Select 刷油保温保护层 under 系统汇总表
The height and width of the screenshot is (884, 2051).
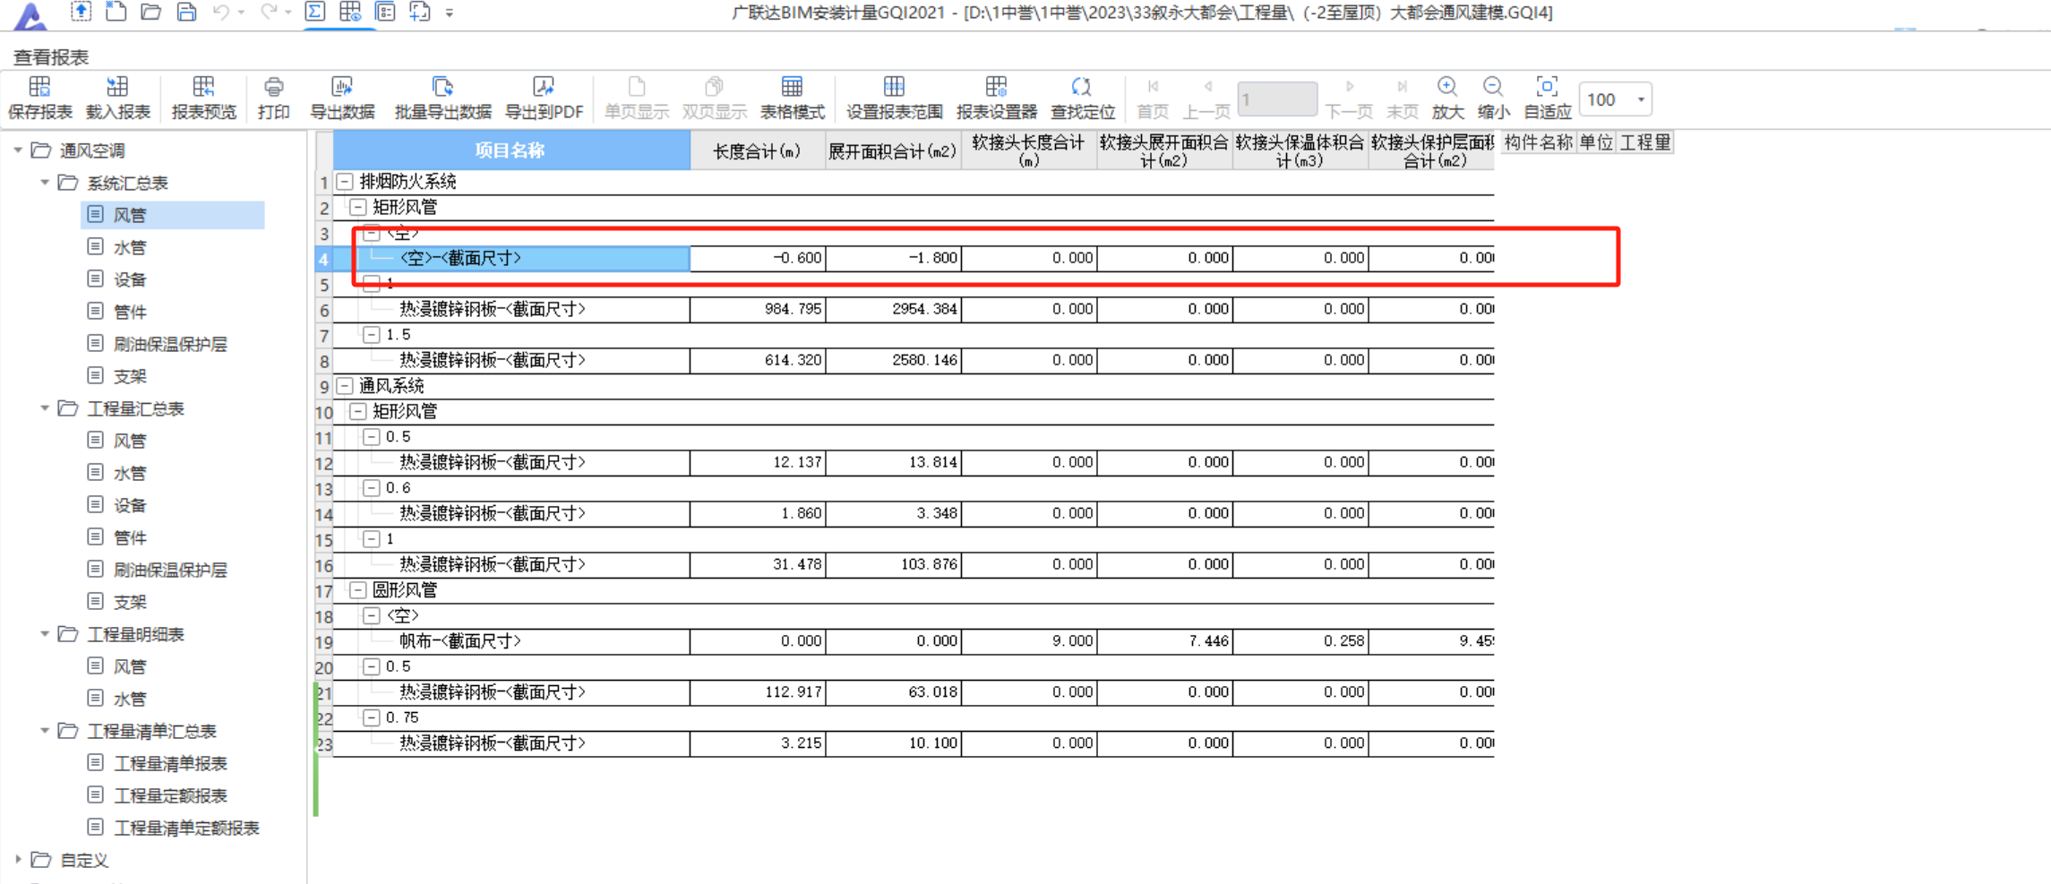coord(170,344)
